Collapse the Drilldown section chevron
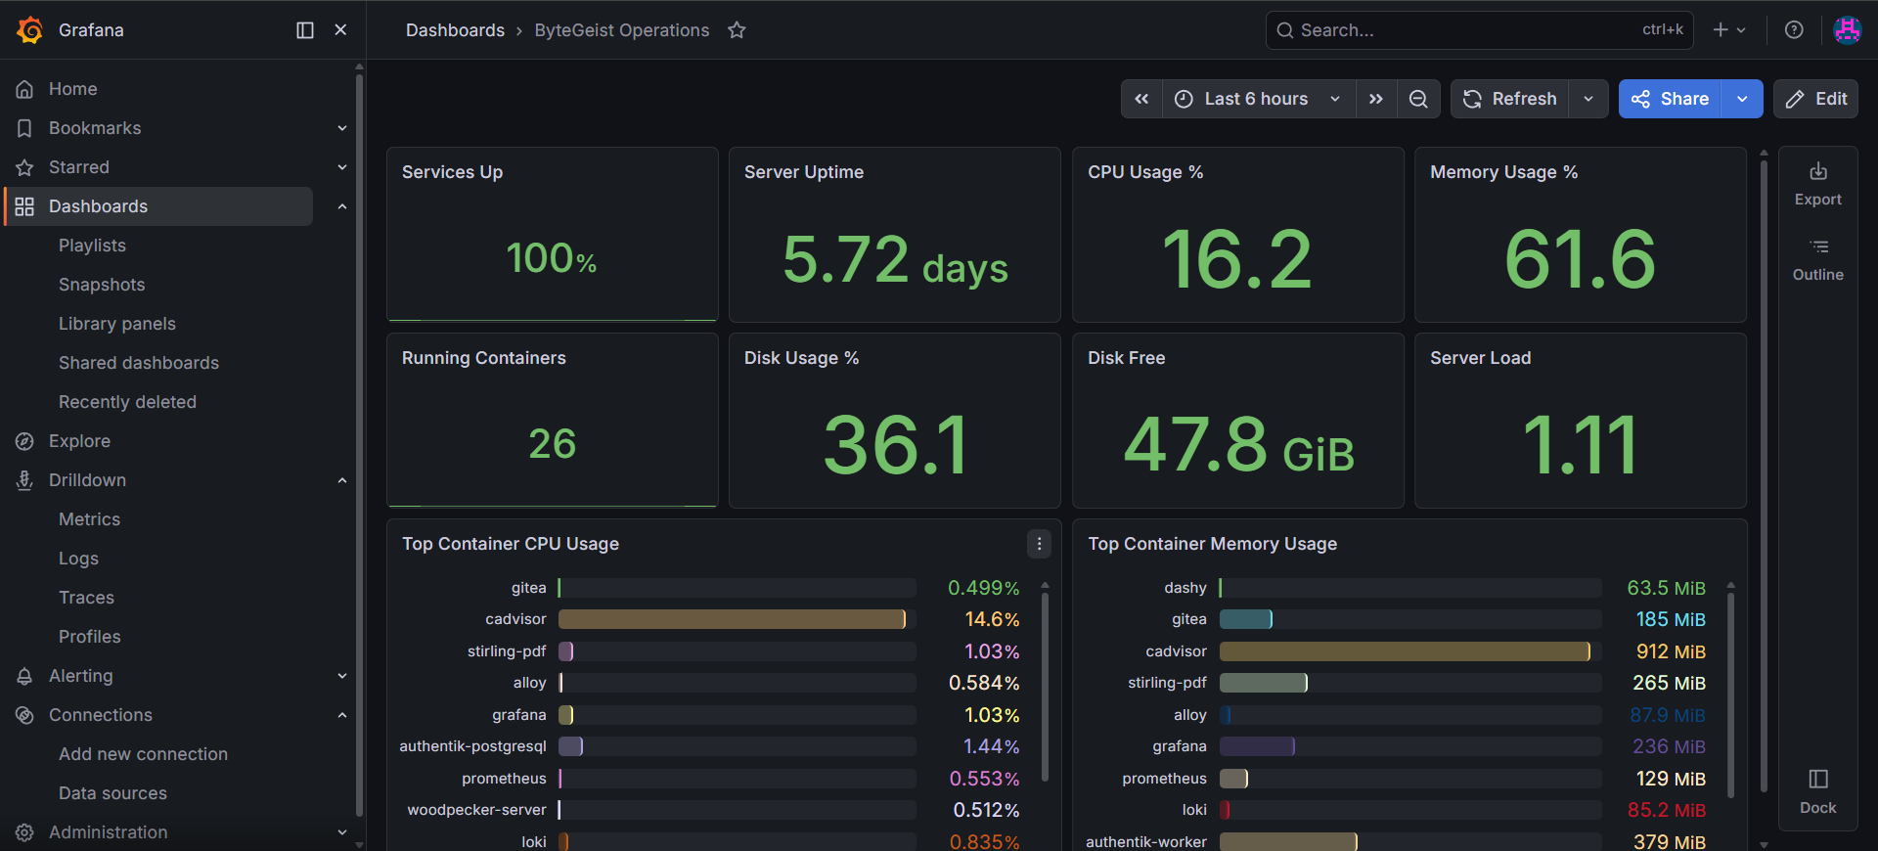Screen dimensions: 1878x851 pos(342,480)
